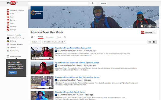Select the About tab
The height and width of the screenshot is (100, 161).
click(59, 37)
